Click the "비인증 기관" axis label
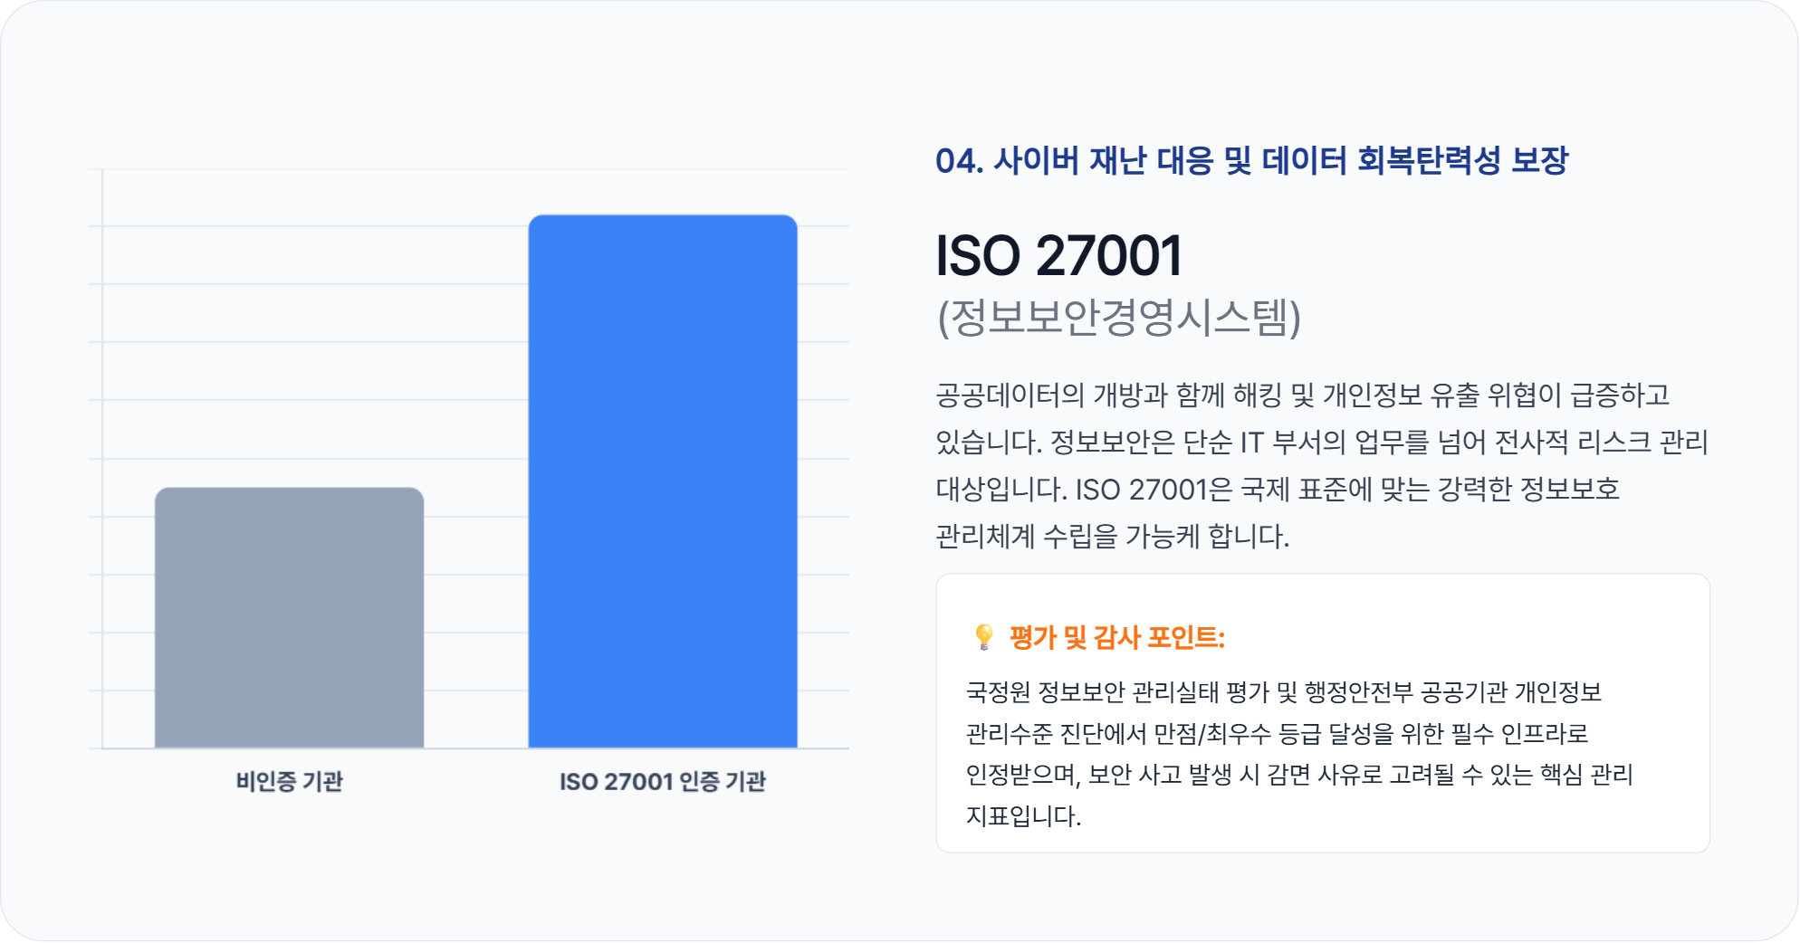The height and width of the screenshot is (943, 1800). pos(289,781)
